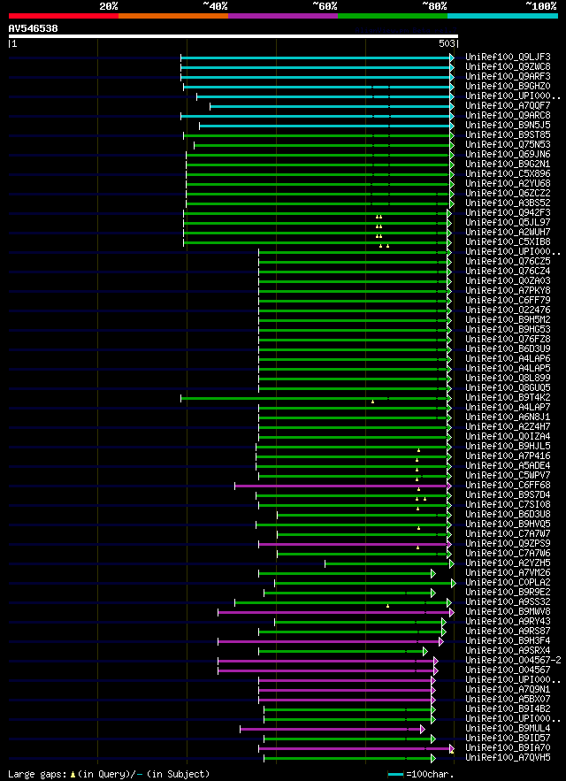The height and width of the screenshot is (781, 566).
Task: Select the UniRef100_A6N8J1 label
Action: tap(508, 417)
